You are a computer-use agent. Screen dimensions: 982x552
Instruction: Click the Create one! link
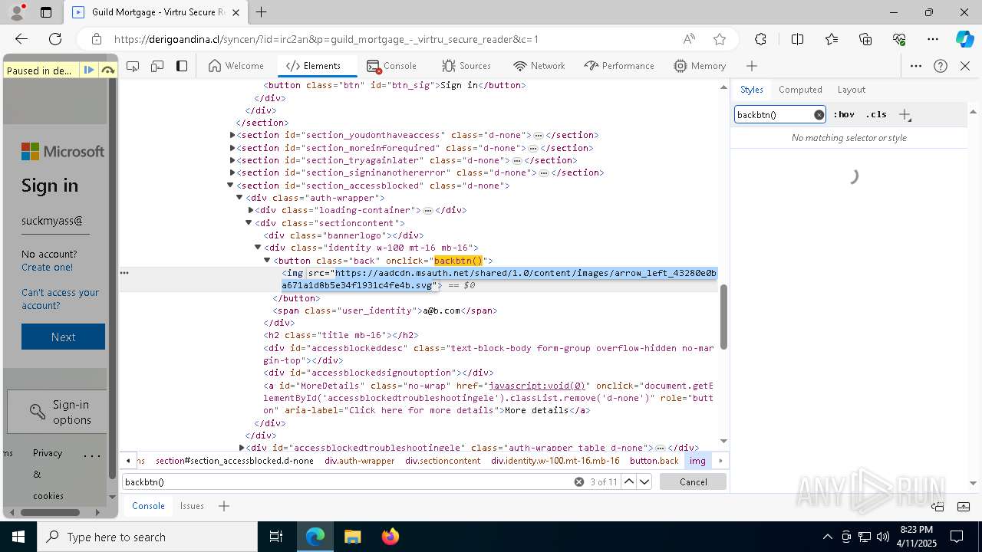click(x=48, y=268)
